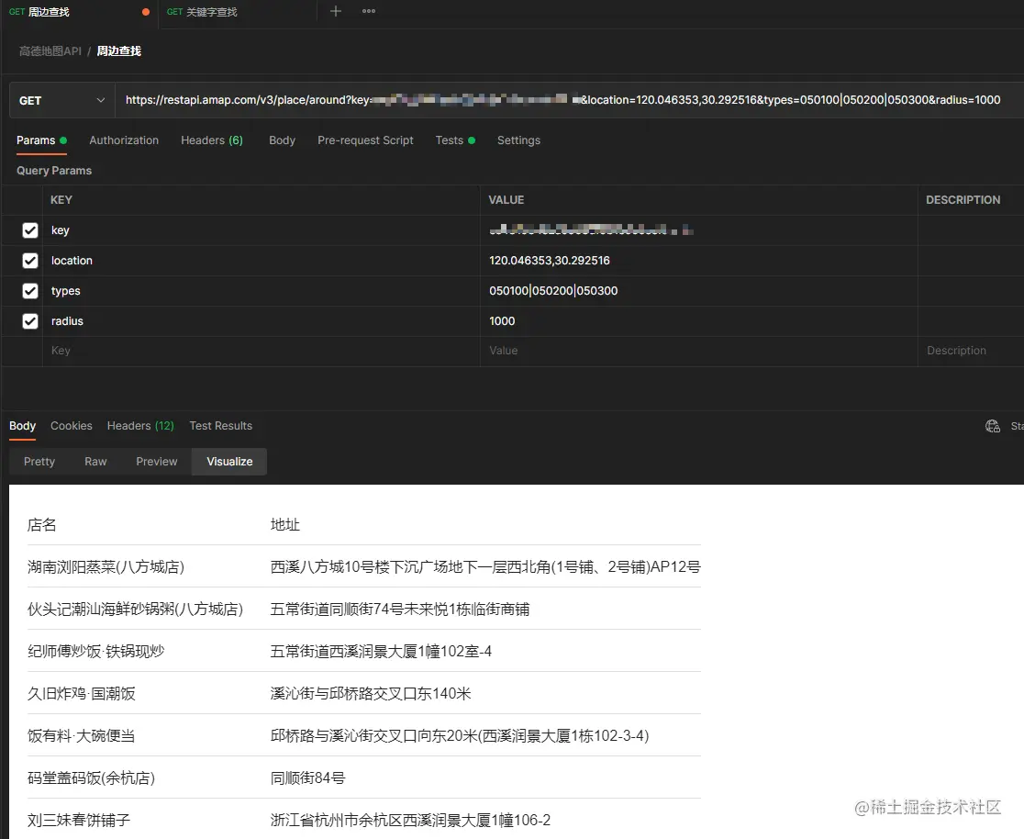Select the response Body tab
1024x839 pixels.
[x=22, y=426]
